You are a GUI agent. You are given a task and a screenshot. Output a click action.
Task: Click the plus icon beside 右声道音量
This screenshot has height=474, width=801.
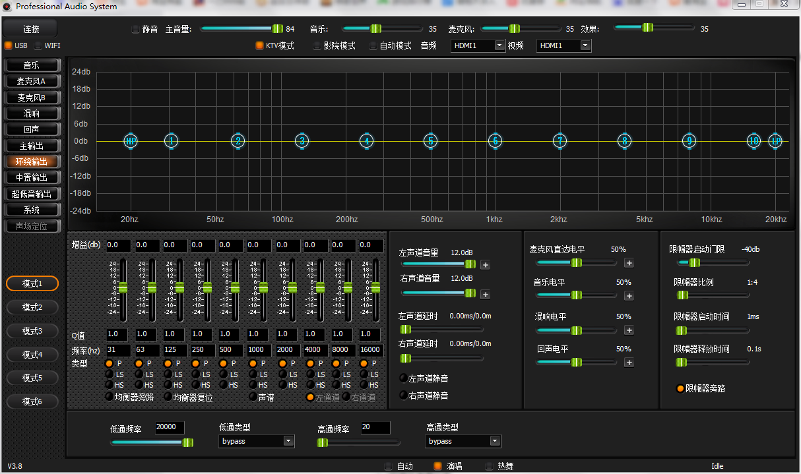486,295
